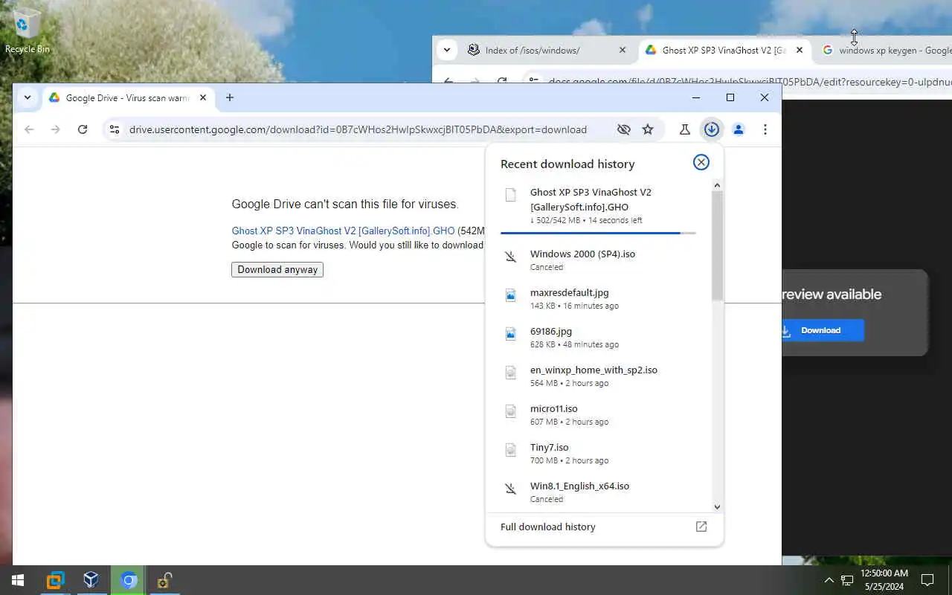Screen dimensions: 952x595
Task: Open the padlock app on taskbar
Action: (164, 580)
